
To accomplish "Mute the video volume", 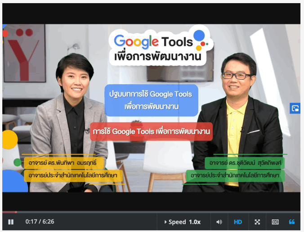I will click(219, 222).
